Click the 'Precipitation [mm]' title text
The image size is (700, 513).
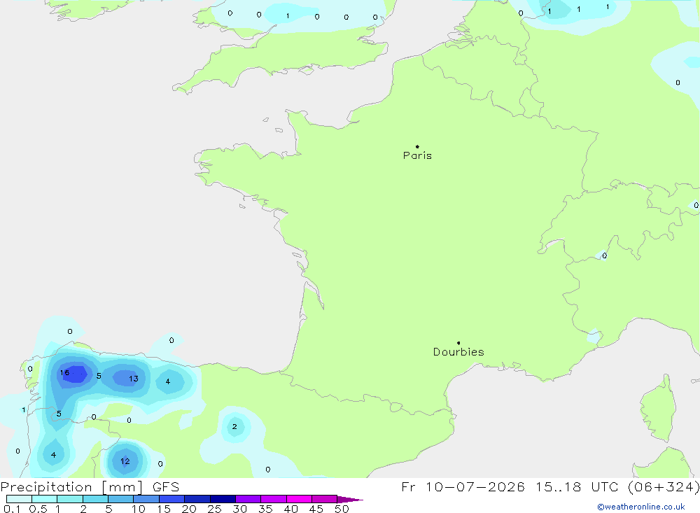pos(71,487)
